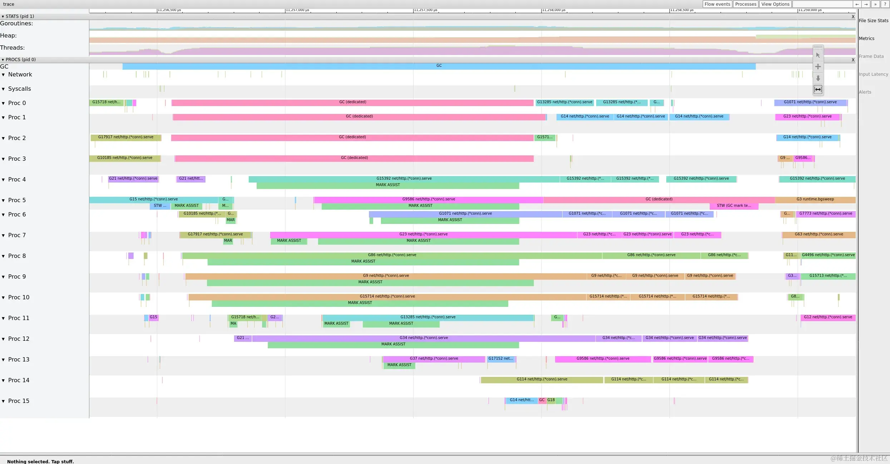Select the pan tool with crossed arrows
This screenshot has height=464, width=890.
818,67
